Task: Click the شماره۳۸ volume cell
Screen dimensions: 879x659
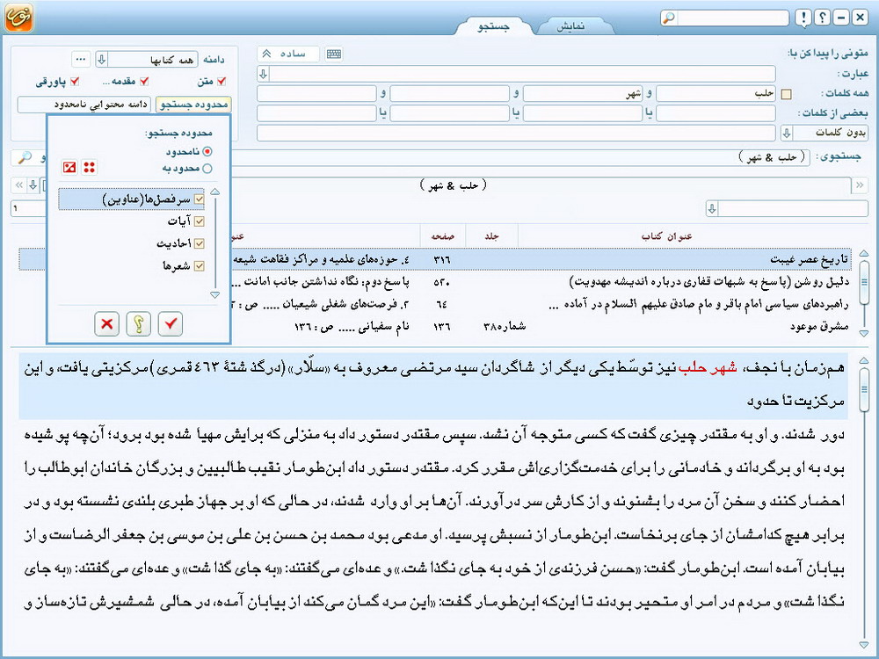Action: pyautogui.click(x=505, y=326)
